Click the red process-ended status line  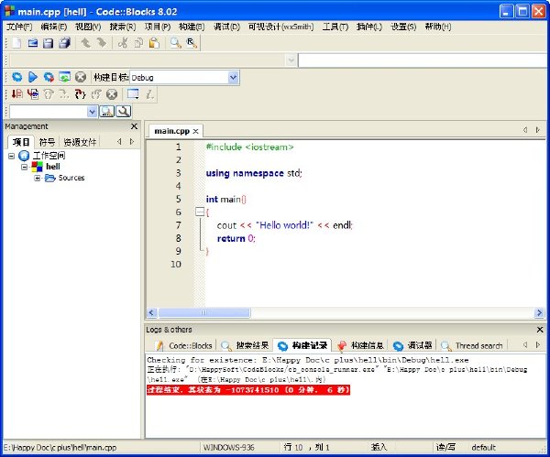(248, 390)
